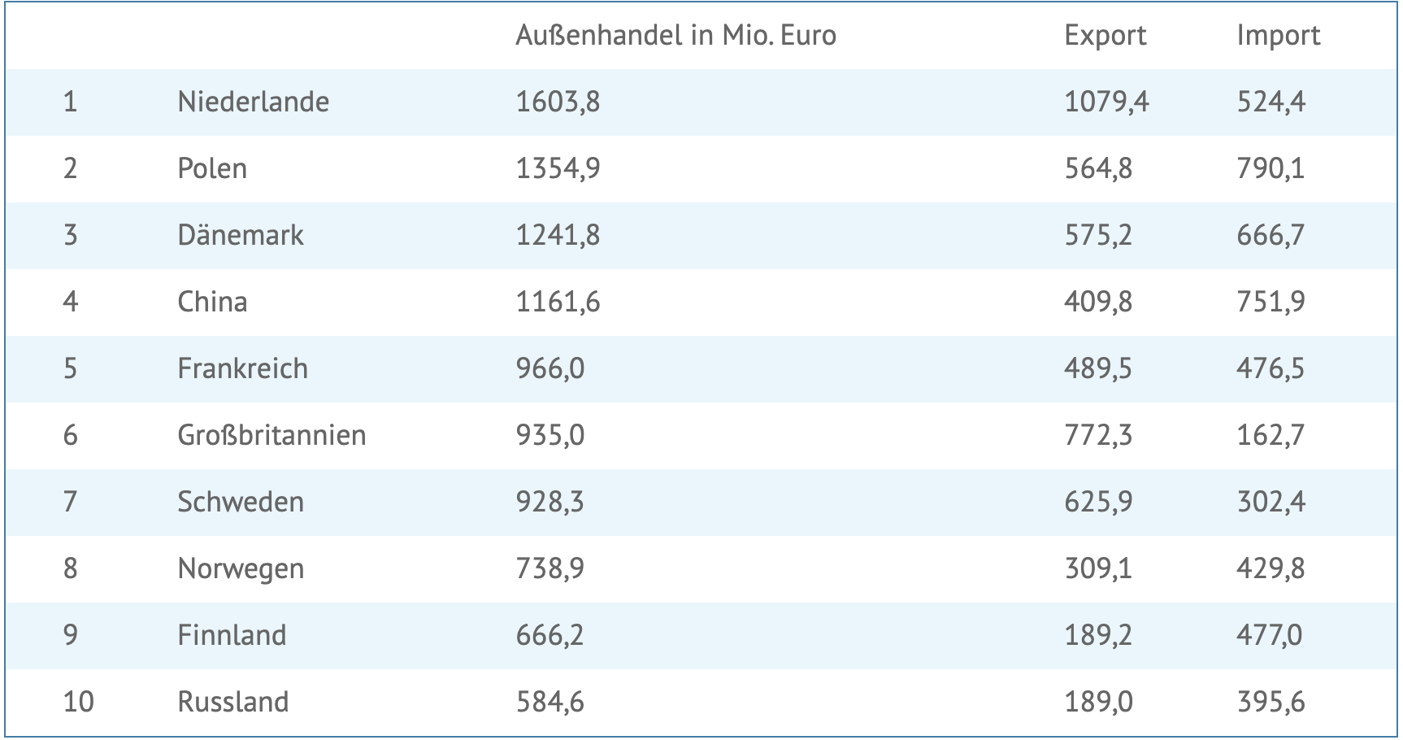Click Russland's export value 189,0

(x=1097, y=703)
